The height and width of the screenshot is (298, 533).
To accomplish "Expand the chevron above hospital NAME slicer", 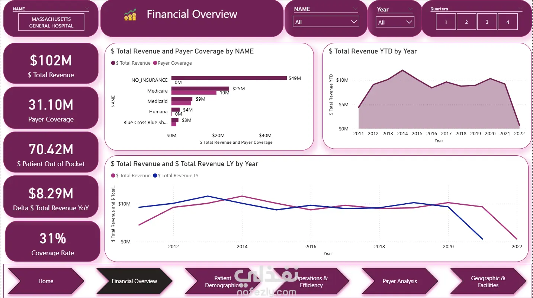I will tap(87, 8).
